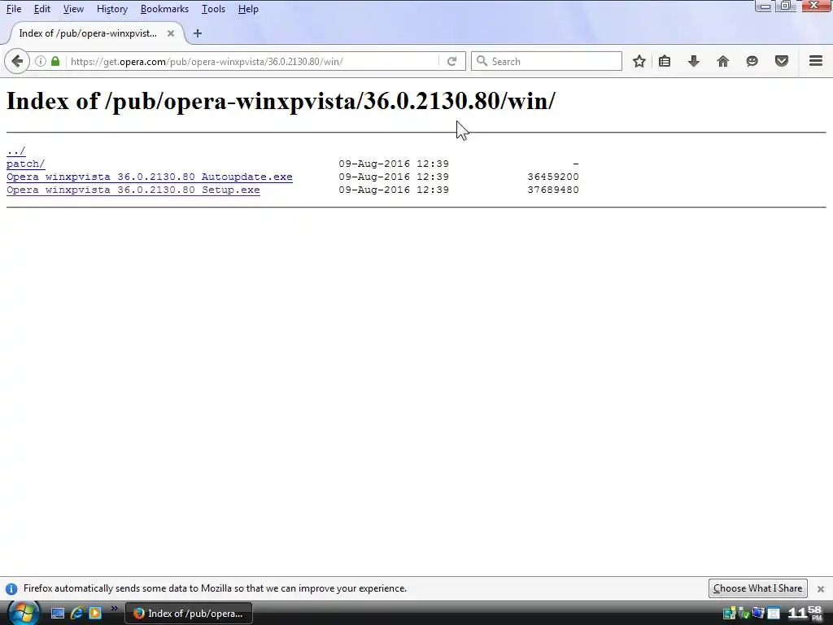Open the View menu

[73, 9]
